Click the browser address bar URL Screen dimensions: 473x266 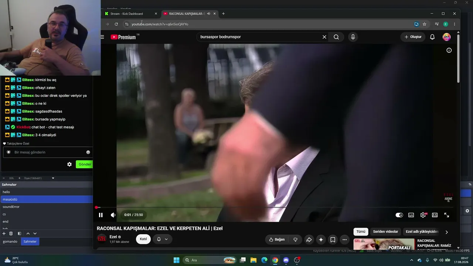click(x=160, y=24)
